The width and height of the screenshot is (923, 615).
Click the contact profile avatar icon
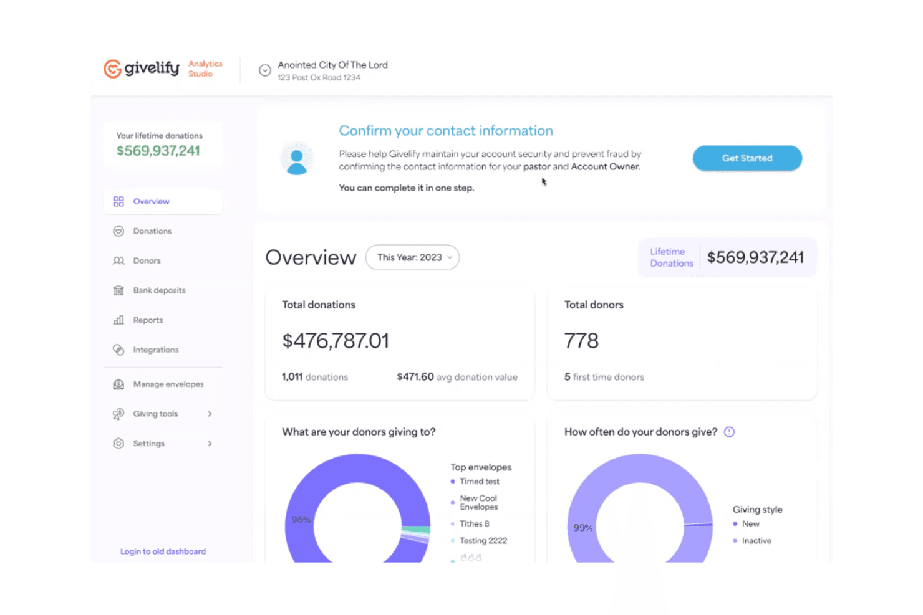[297, 158]
